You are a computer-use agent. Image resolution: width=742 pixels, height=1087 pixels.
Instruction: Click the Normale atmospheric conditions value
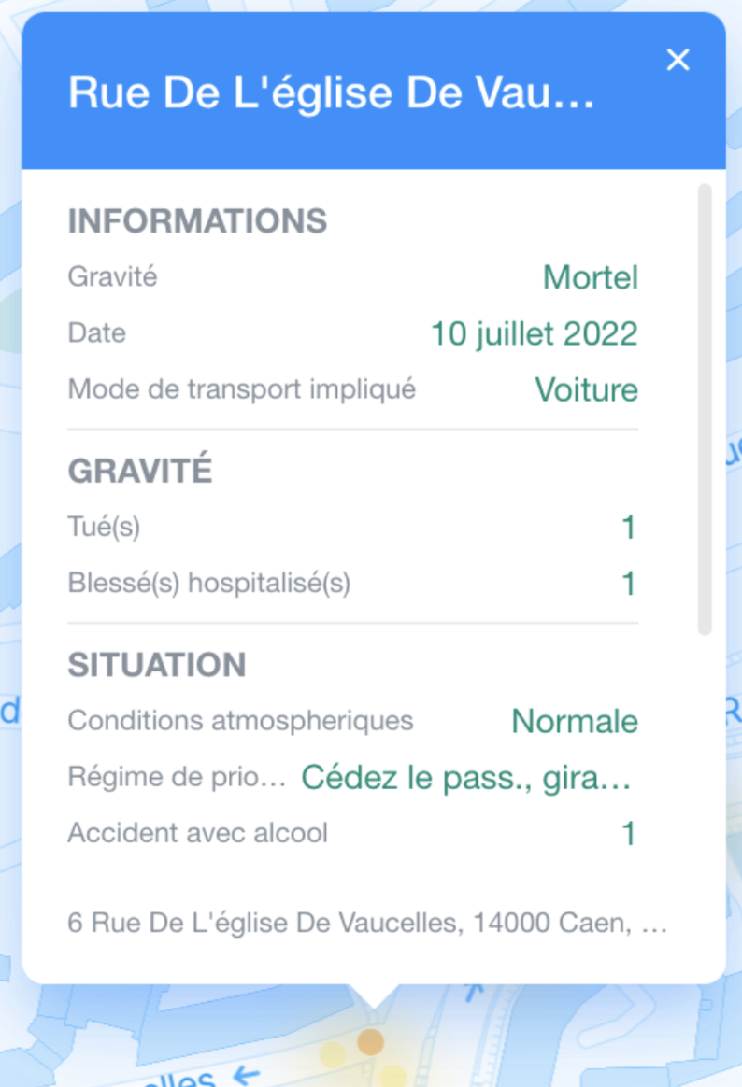point(575,721)
